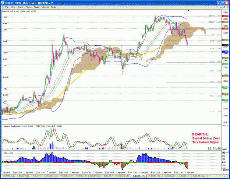
Task: Open the Tools menu
Action: (36, 7)
